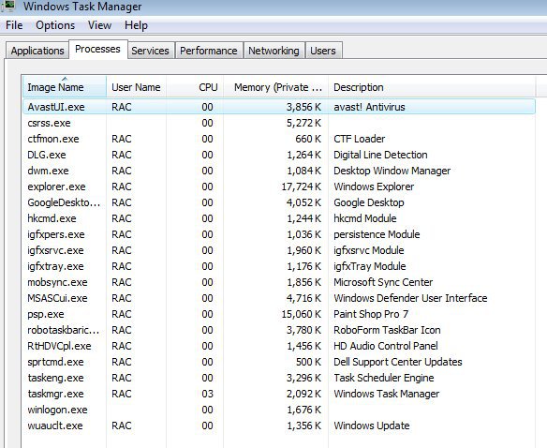This screenshot has width=547, height=448.
Task: Open the Performance tab
Action: 209,51
